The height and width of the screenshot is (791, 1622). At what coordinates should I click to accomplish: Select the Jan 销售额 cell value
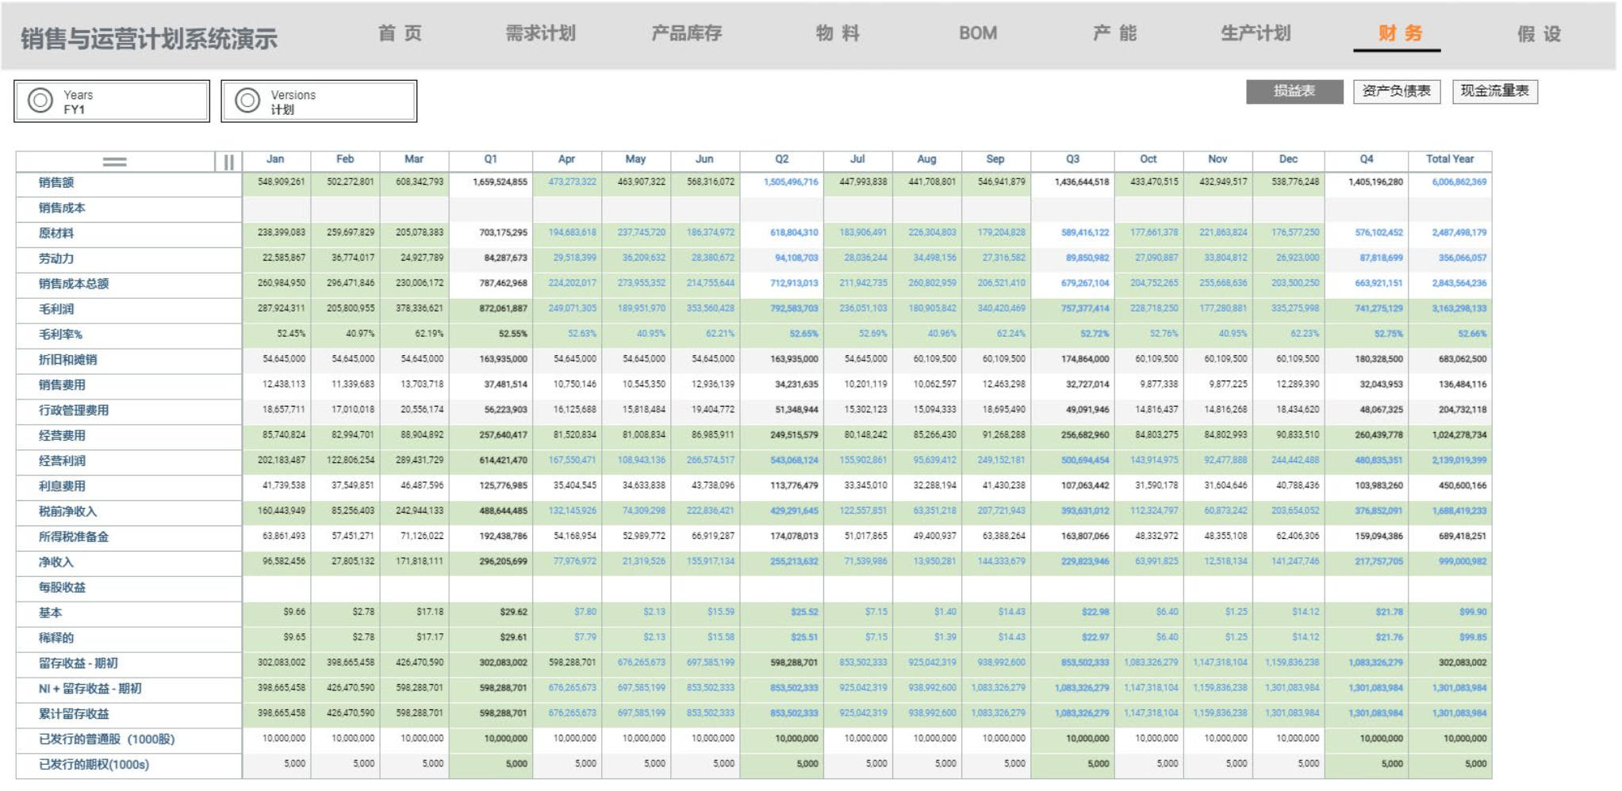click(281, 182)
